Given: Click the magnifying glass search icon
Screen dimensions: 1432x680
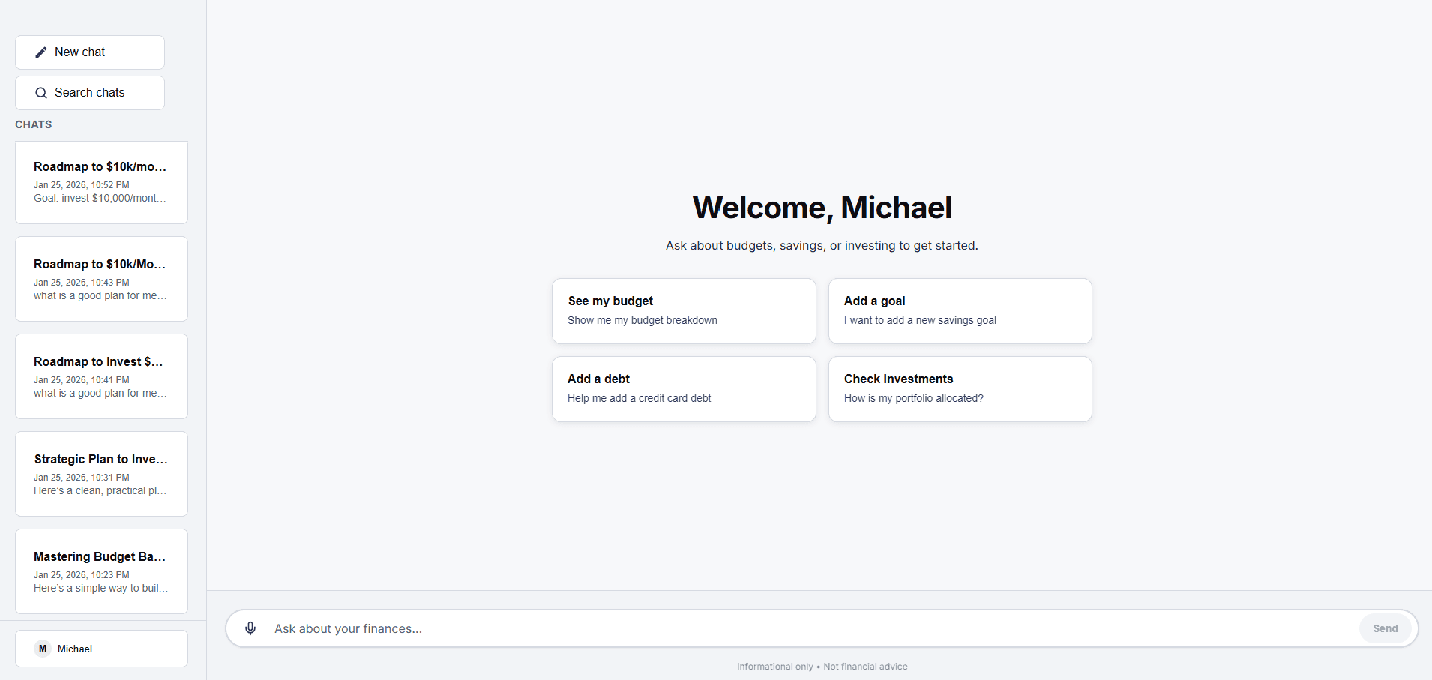Looking at the screenshot, I should [x=40, y=92].
